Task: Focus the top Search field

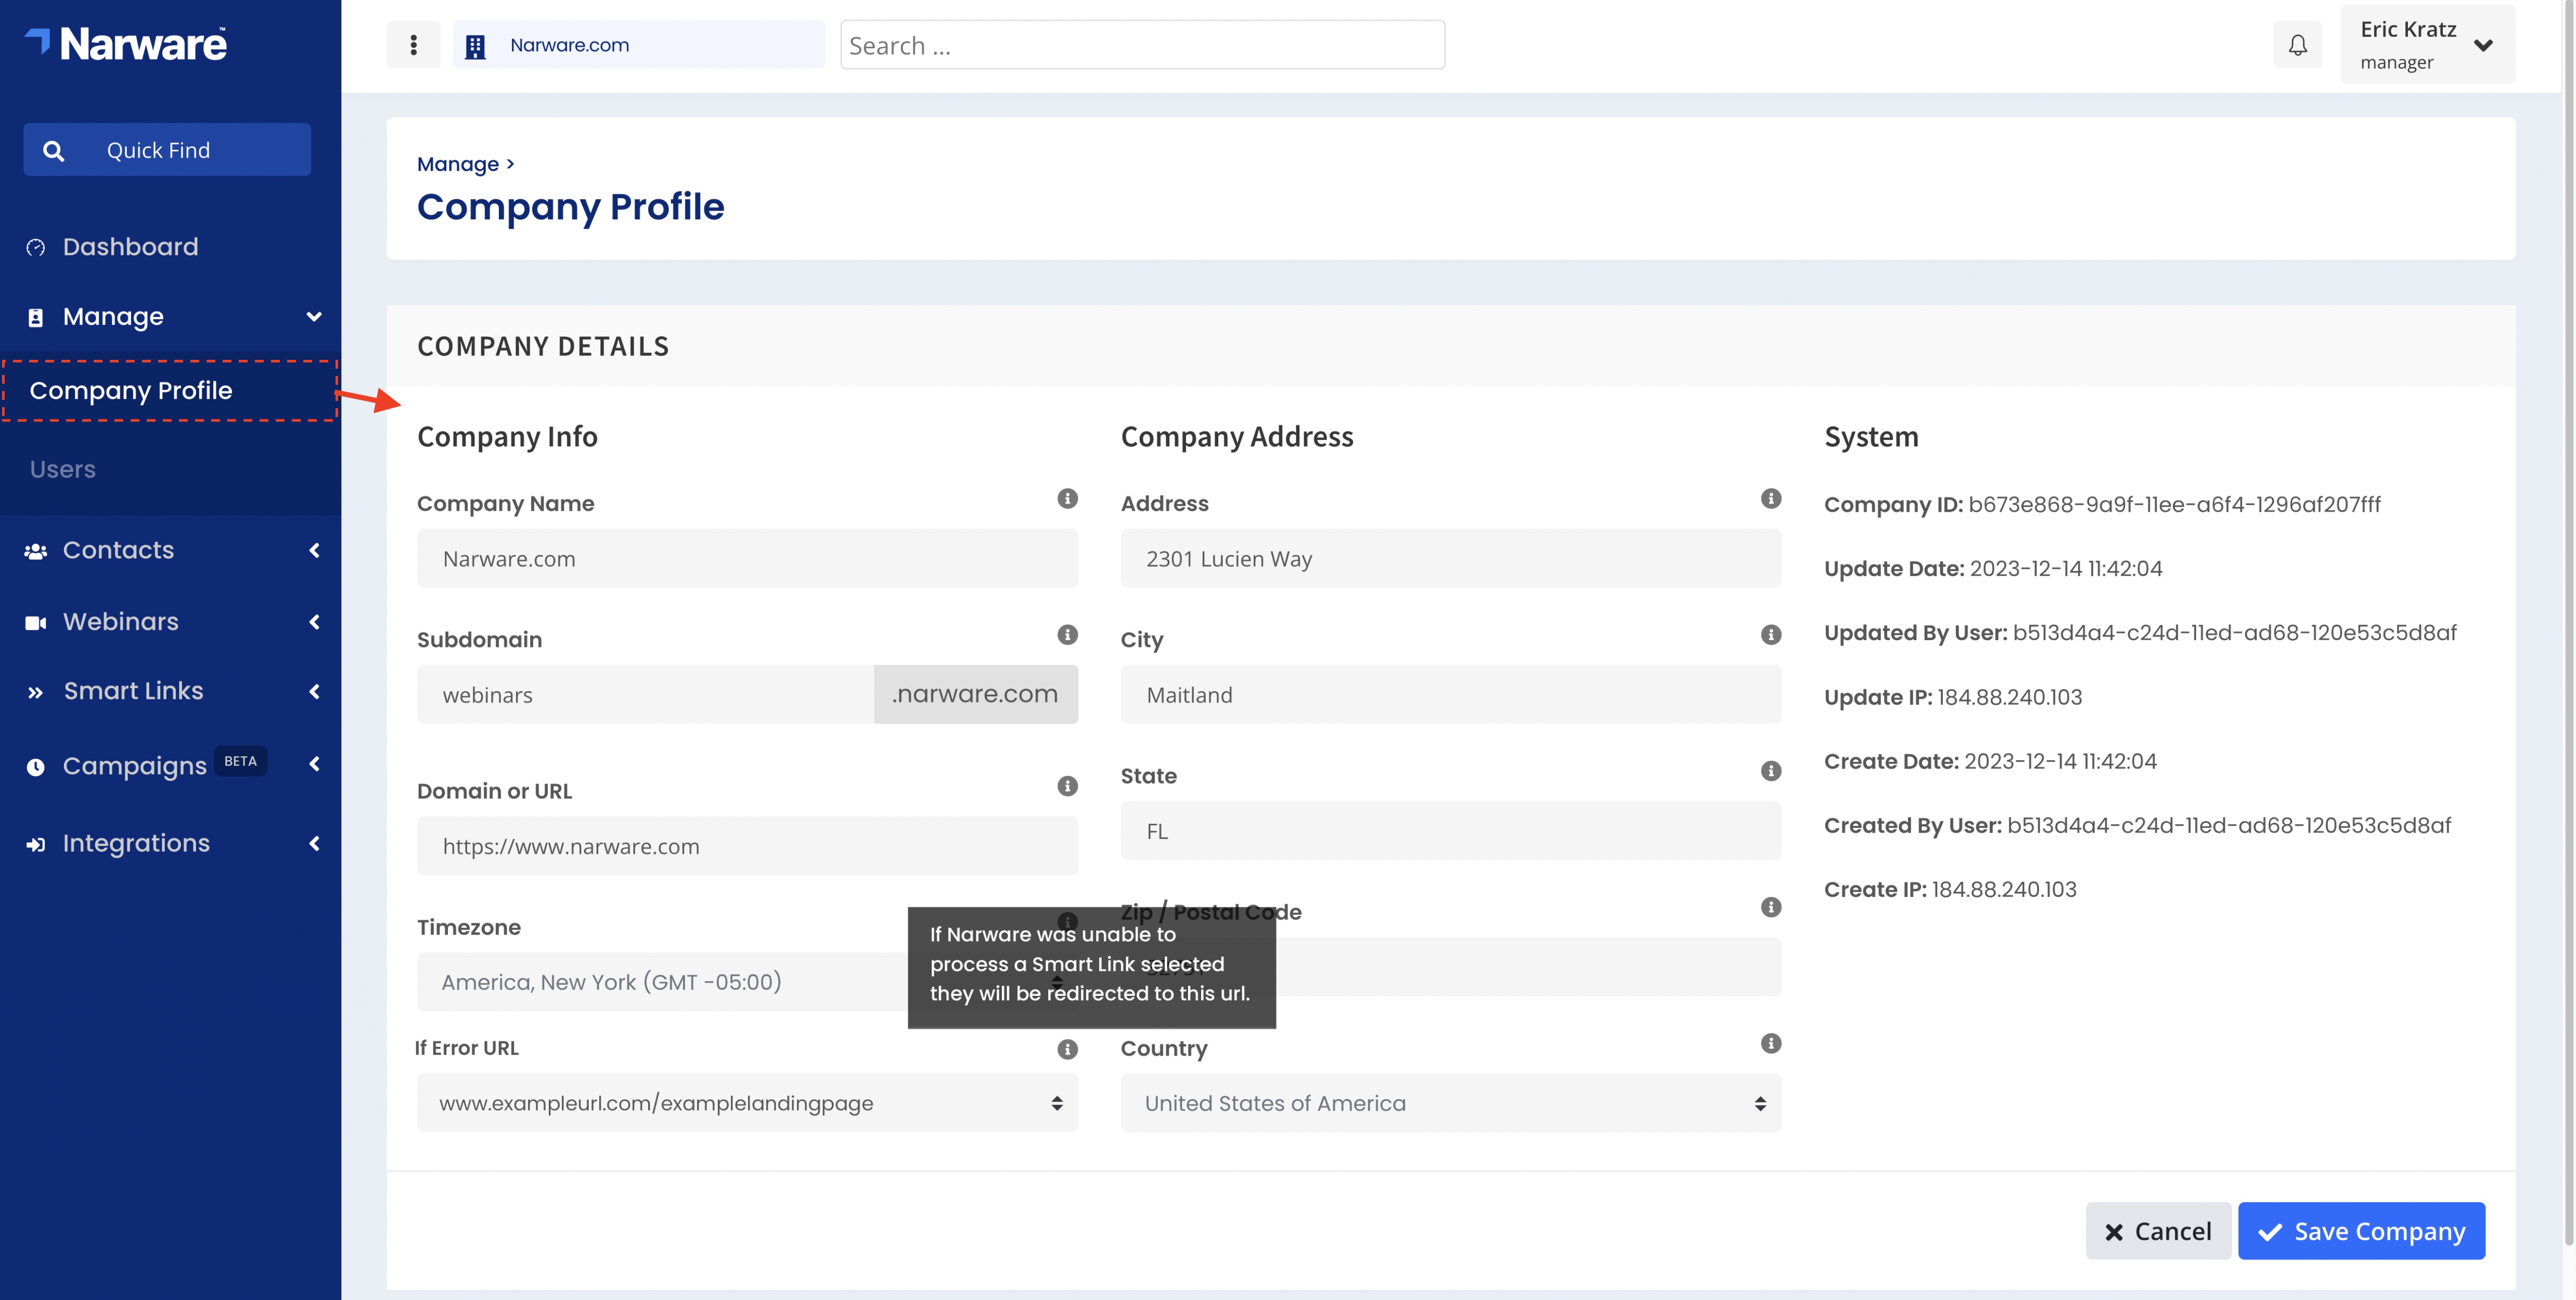Action: click(x=1142, y=45)
